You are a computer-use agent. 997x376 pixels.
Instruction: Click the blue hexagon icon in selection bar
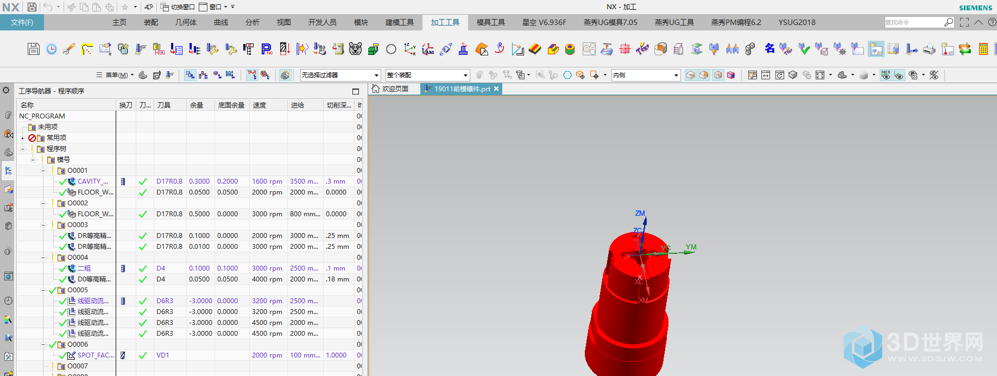click(567, 75)
